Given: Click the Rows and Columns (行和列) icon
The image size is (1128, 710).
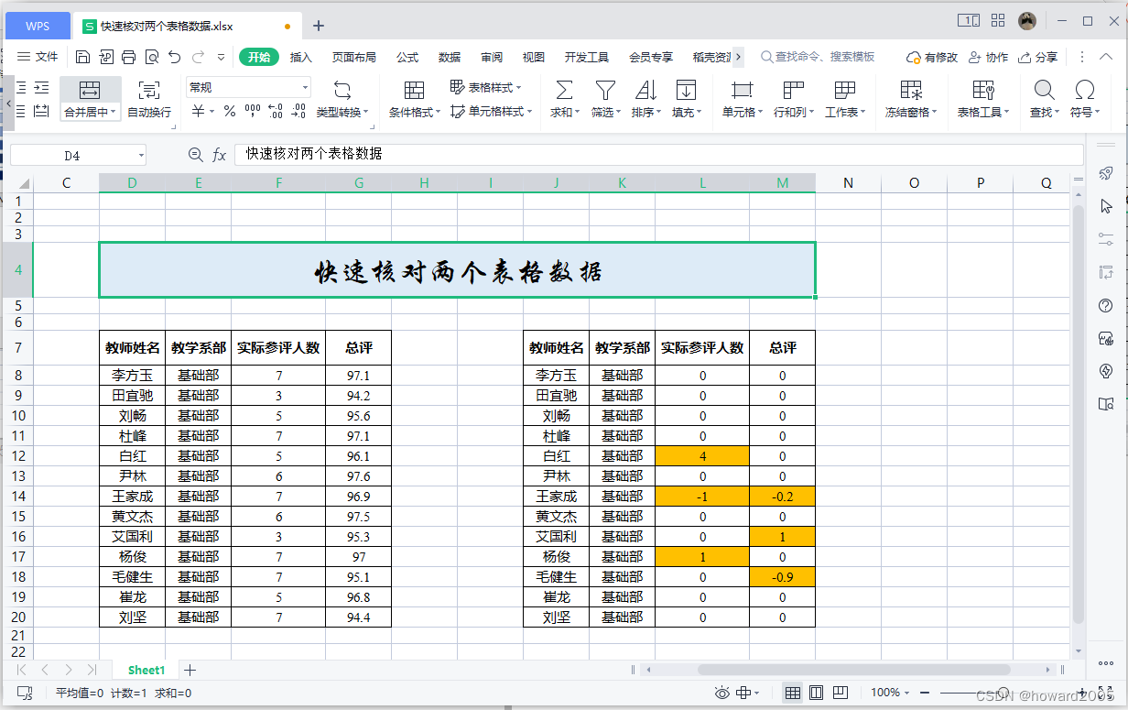Looking at the screenshot, I should [x=793, y=90].
